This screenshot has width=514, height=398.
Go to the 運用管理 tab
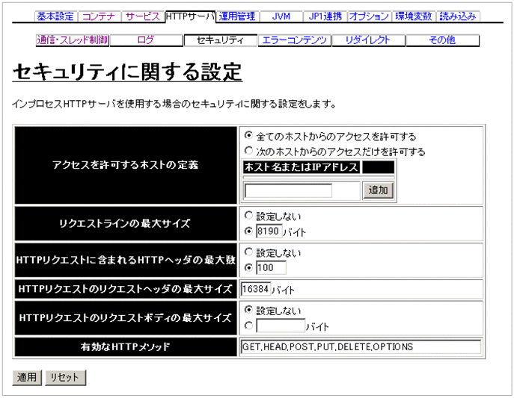tap(237, 16)
